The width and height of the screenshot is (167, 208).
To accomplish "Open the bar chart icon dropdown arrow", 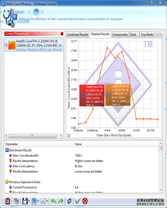I will click(x=38, y=201).
